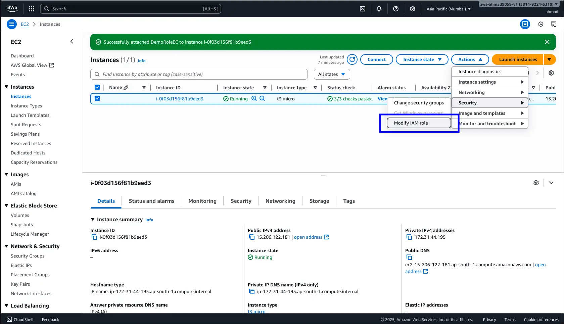This screenshot has height=324, width=564.
Task: Open the AWS services grid menu
Action: click(x=32, y=9)
